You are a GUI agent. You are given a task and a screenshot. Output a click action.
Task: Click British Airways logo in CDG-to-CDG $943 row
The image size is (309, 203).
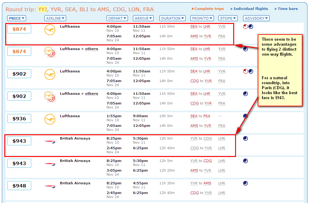click(50, 142)
